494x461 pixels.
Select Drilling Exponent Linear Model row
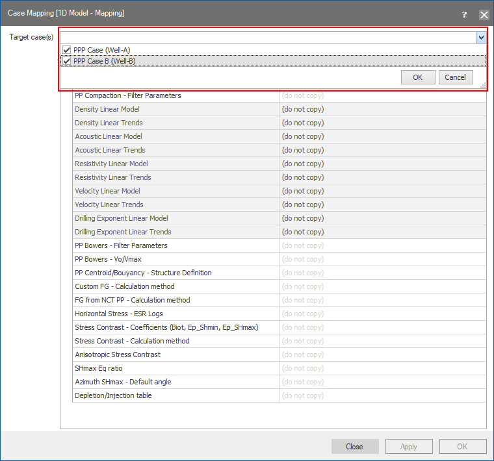coord(122,218)
